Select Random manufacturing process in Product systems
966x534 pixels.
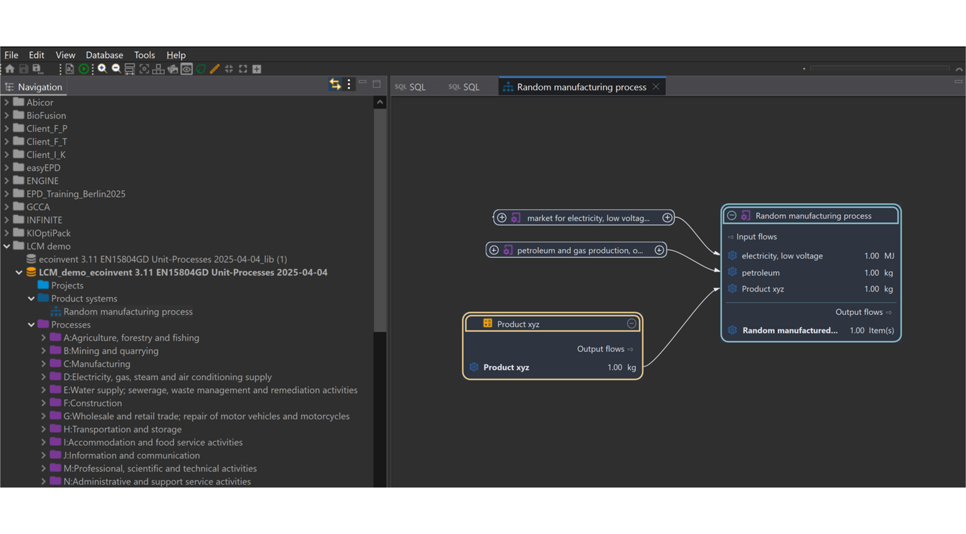coord(128,312)
